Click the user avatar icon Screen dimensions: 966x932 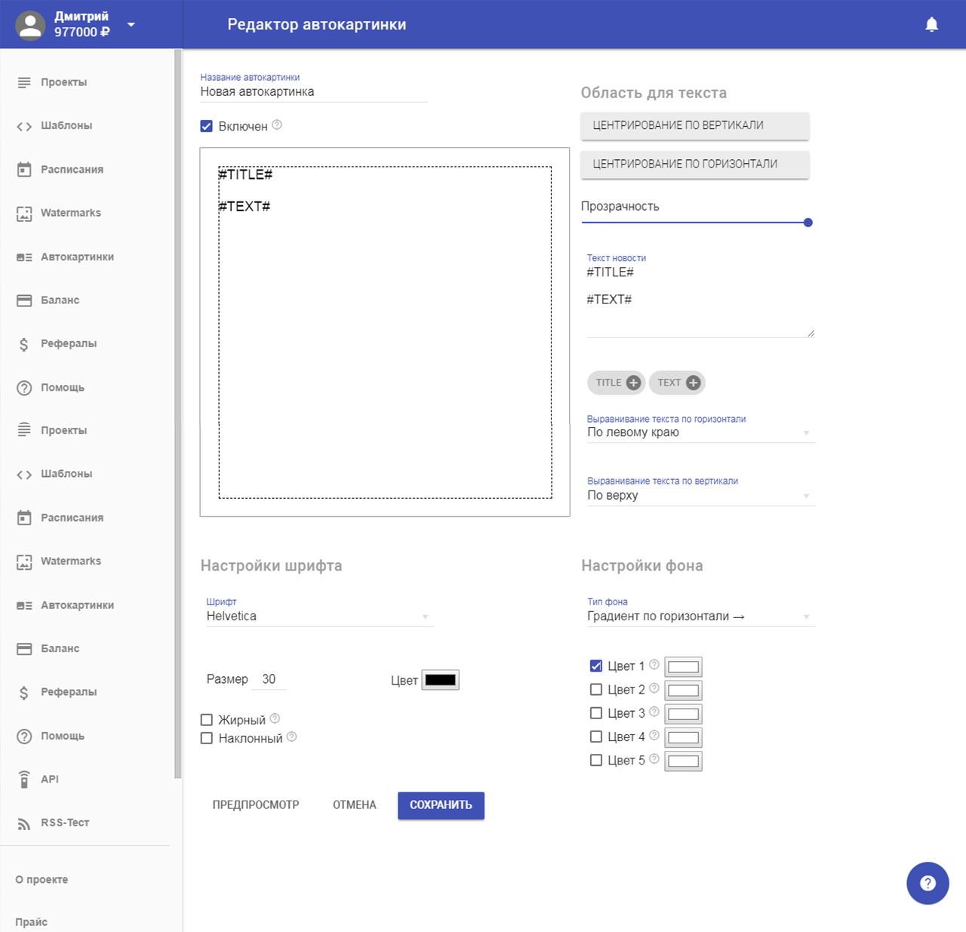pyautogui.click(x=30, y=25)
